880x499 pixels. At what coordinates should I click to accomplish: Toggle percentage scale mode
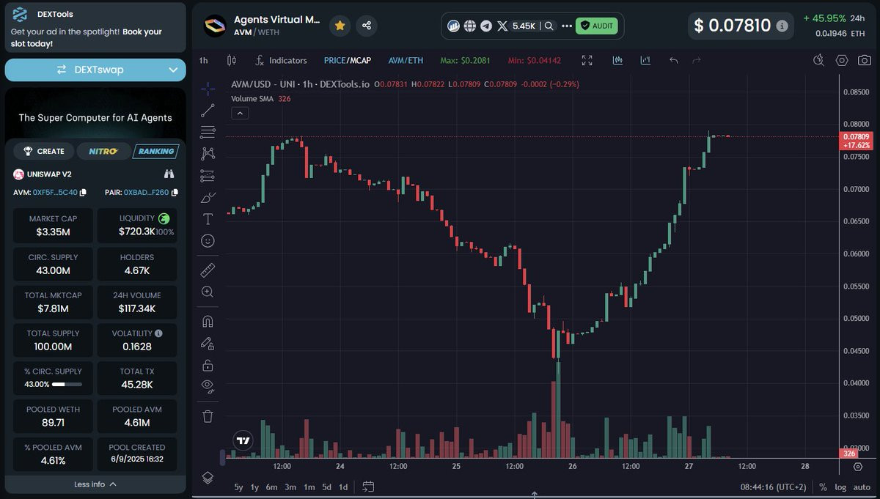(823, 487)
